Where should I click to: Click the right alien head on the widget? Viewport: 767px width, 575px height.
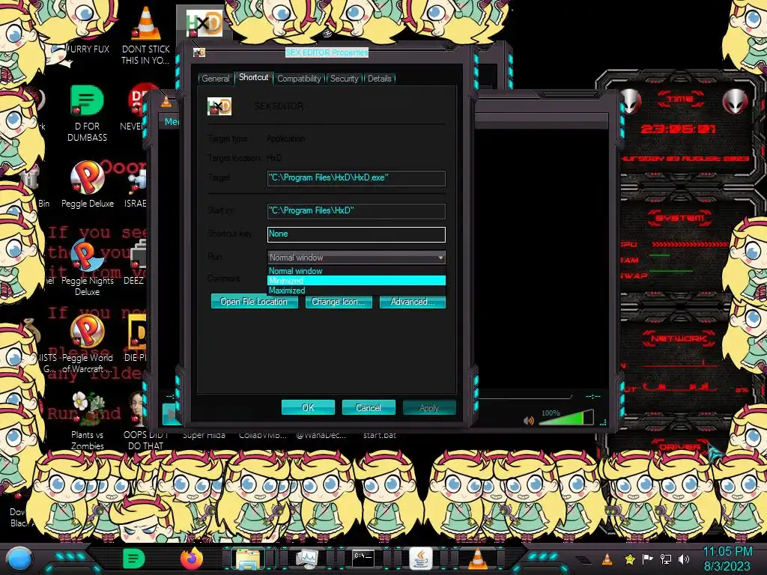[x=736, y=102]
